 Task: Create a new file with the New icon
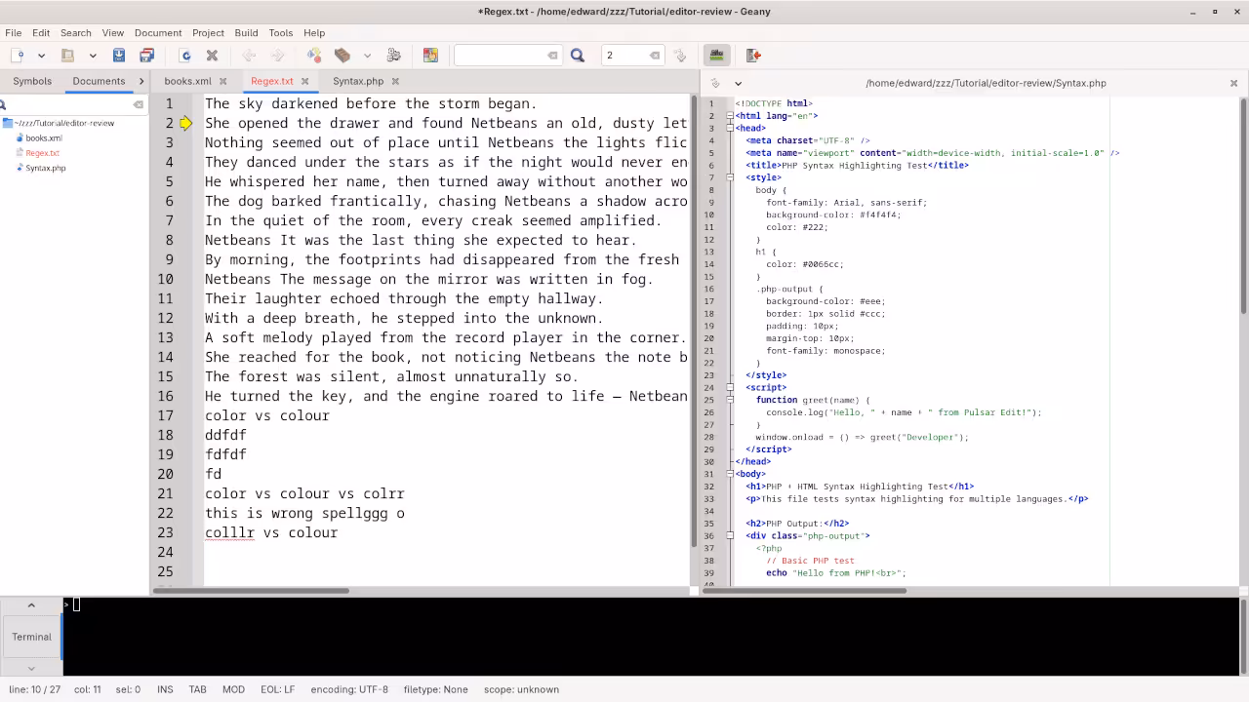17,55
